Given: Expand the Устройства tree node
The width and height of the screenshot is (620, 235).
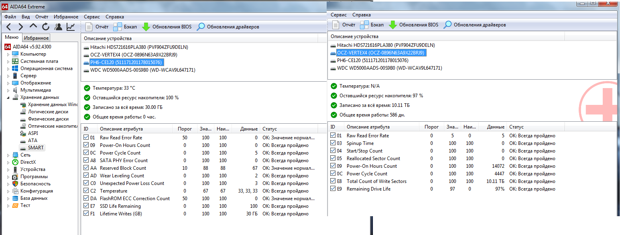Looking at the screenshot, I should coord(8,169).
